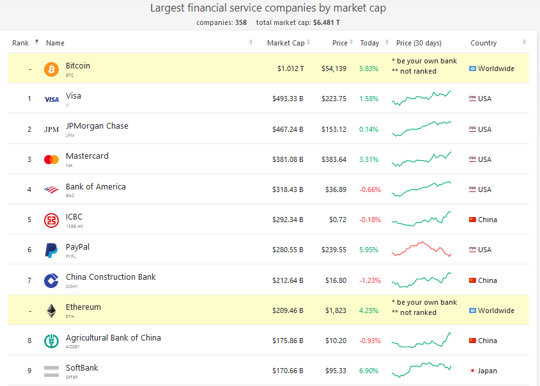Click the total market cap $6.481 T
The image size is (540, 386).
tap(298, 22)
